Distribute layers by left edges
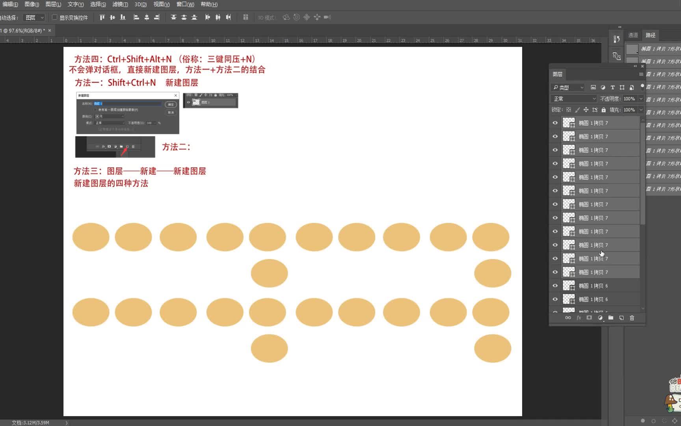 (x=208, y=17)
